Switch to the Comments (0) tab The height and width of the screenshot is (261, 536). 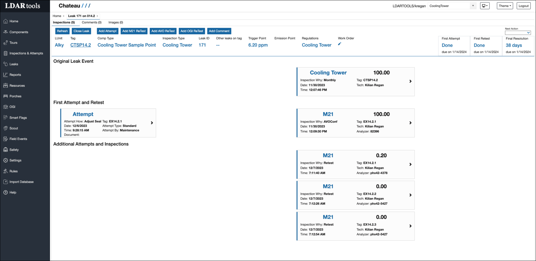coord(91,22)
